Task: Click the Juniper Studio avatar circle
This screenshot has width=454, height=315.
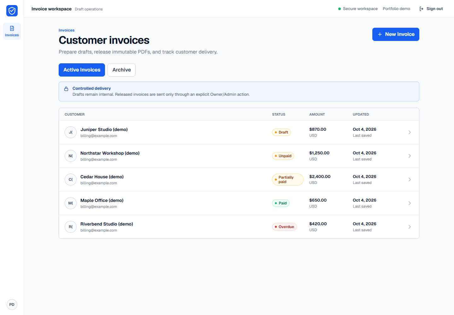Action: (71, 132)
